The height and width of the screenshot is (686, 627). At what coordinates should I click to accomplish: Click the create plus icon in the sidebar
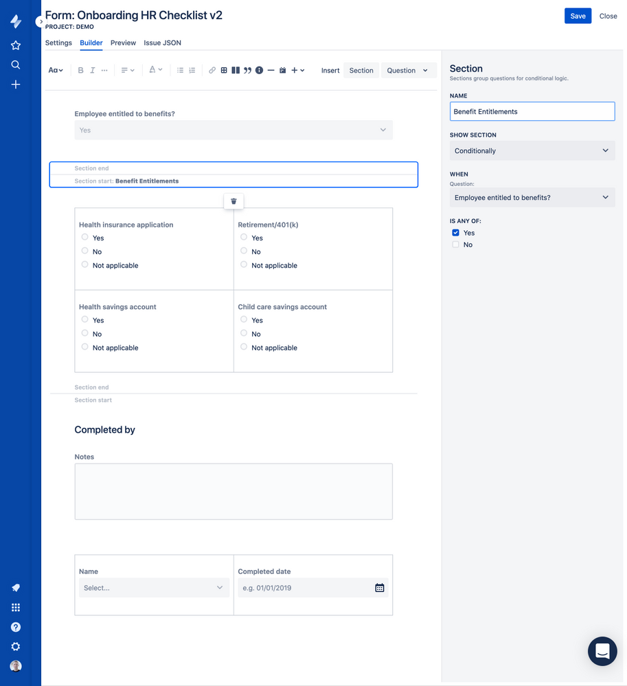16,84
